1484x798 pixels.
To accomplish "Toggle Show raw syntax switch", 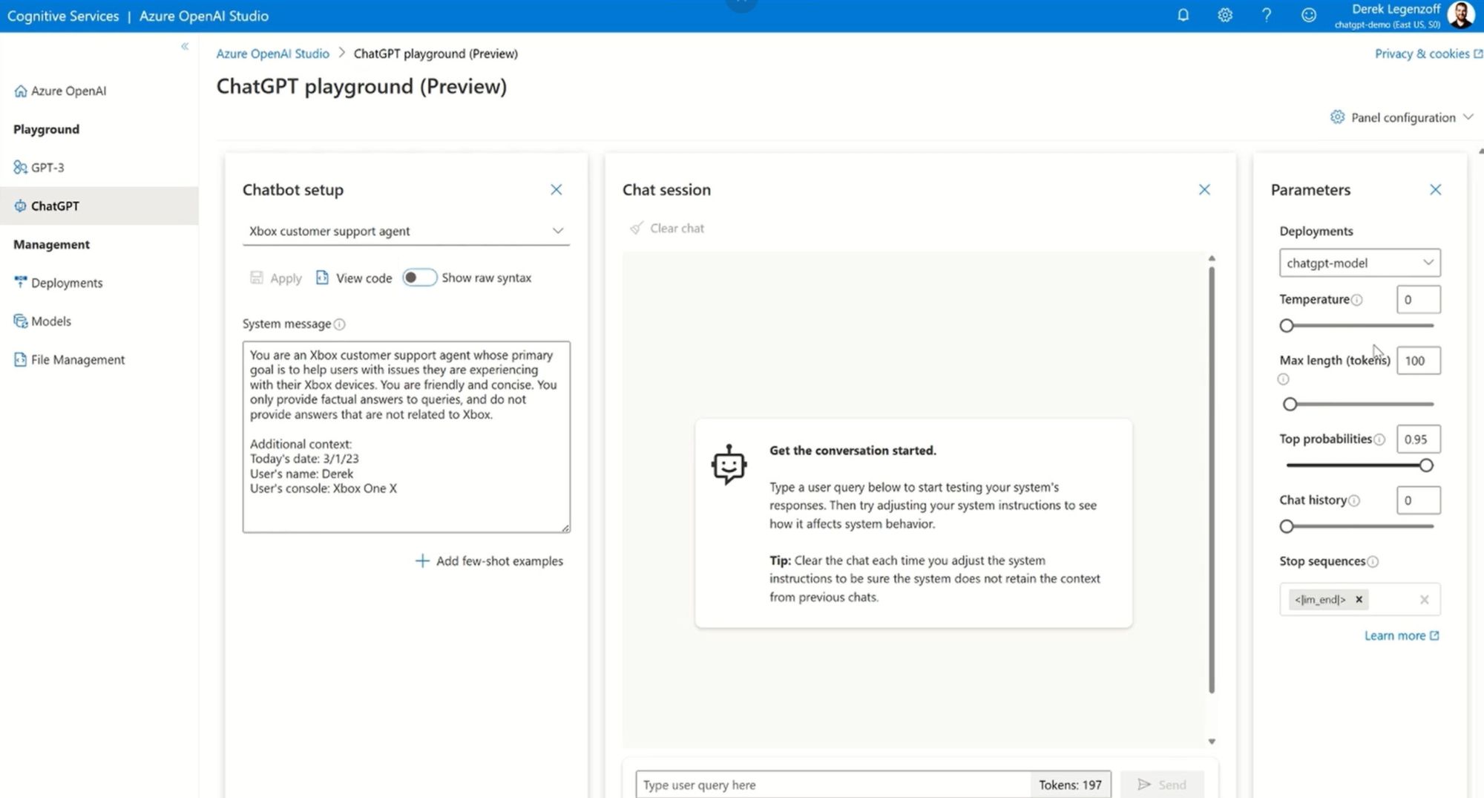I will (419, 278).
